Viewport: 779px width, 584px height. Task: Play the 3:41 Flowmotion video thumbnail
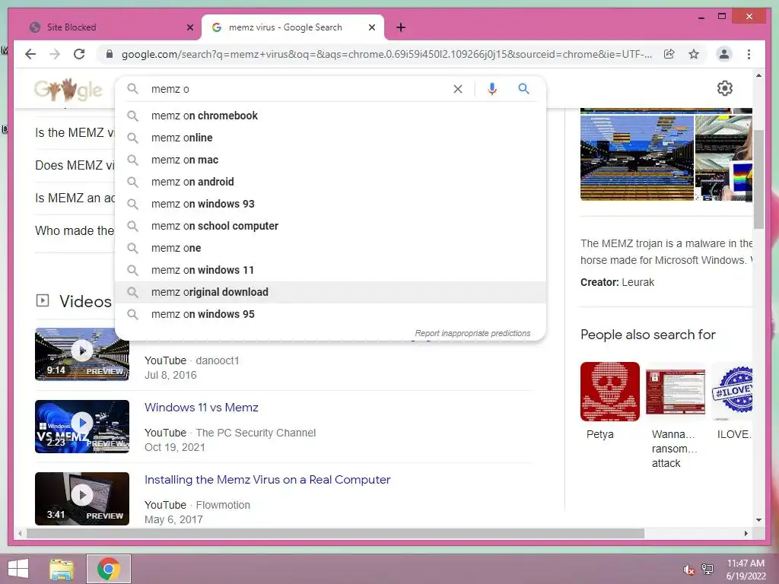tap(82, 499)
